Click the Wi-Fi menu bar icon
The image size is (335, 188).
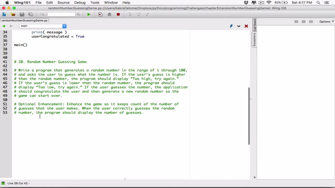269,3
